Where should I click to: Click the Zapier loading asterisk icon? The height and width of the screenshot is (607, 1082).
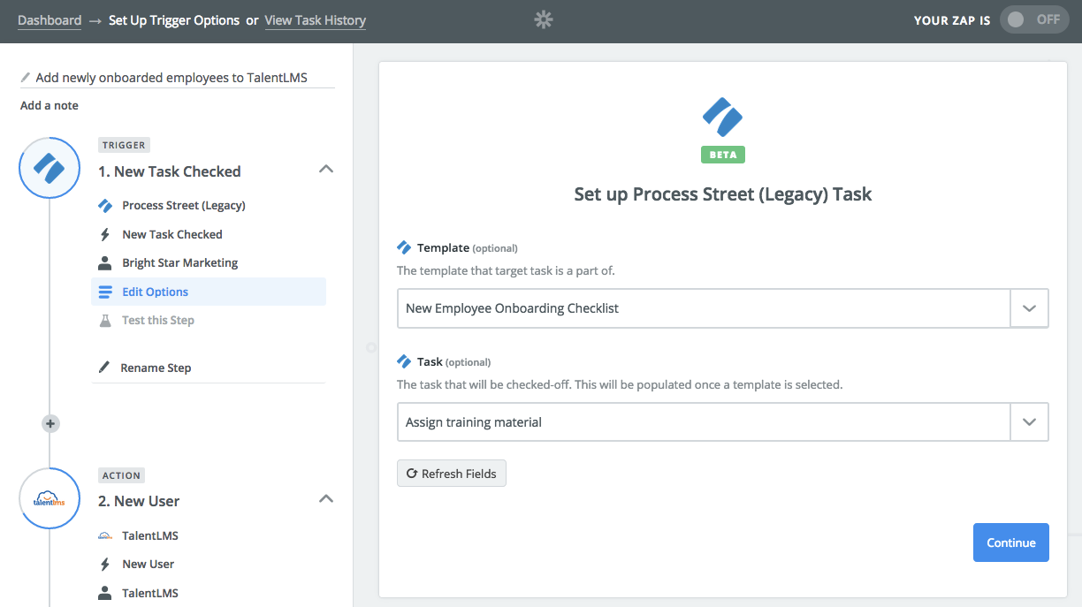click(544, 19)
